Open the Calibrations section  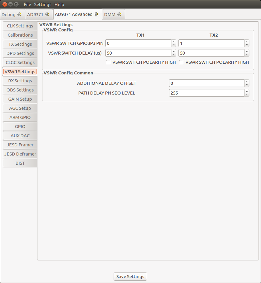click(20, 35)
